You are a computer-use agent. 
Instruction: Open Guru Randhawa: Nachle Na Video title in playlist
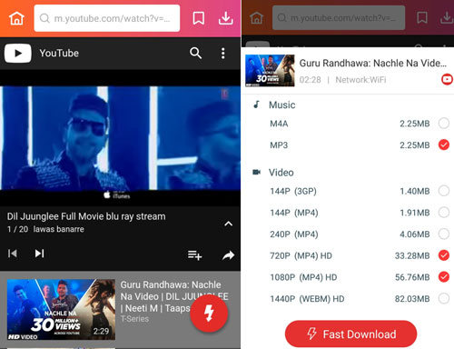coord(174,296)
